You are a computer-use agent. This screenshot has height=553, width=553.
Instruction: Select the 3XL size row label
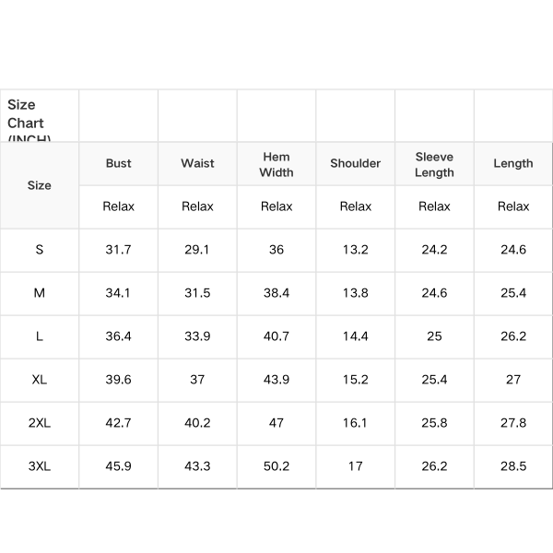click(x=40, y=466)
